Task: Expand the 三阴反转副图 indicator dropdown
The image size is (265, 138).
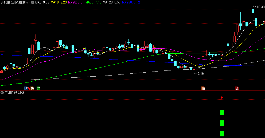Action: tap(2, 93)
